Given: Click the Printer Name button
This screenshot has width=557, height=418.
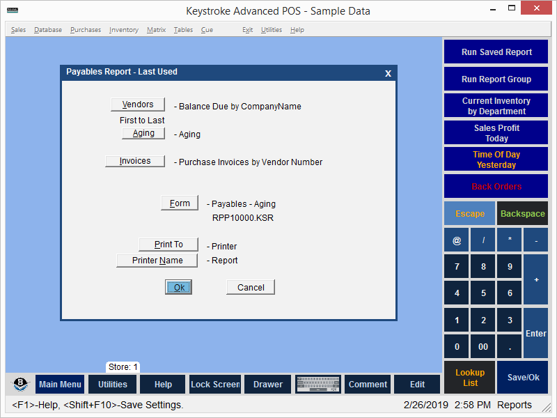Looking at the screenshot, I should pyautogui.click(x=157, y=261).
